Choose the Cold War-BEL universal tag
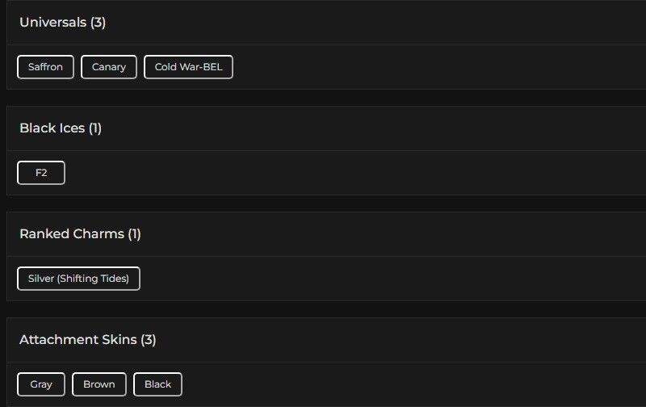This screenshot has height=407, width=646. (188, 67)
